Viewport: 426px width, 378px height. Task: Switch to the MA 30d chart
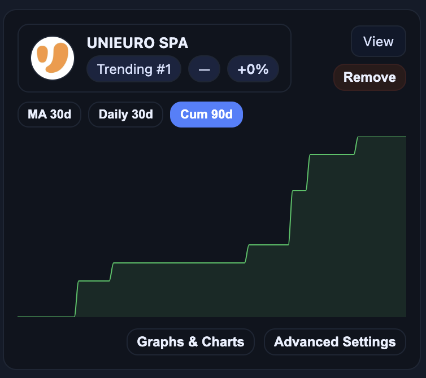click(x=50, y=115)
